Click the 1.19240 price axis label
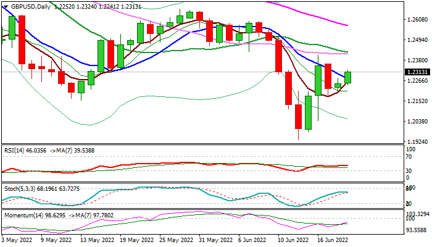This screenshot has height=247, width=432. point(418,142)
